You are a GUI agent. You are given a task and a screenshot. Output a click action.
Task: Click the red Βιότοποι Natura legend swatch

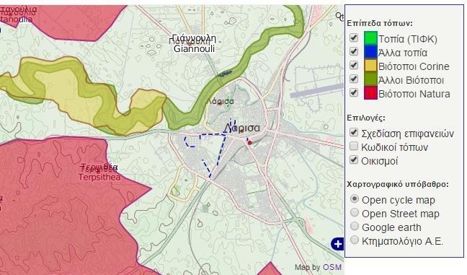pyautogui.click(x=370, y=93)
